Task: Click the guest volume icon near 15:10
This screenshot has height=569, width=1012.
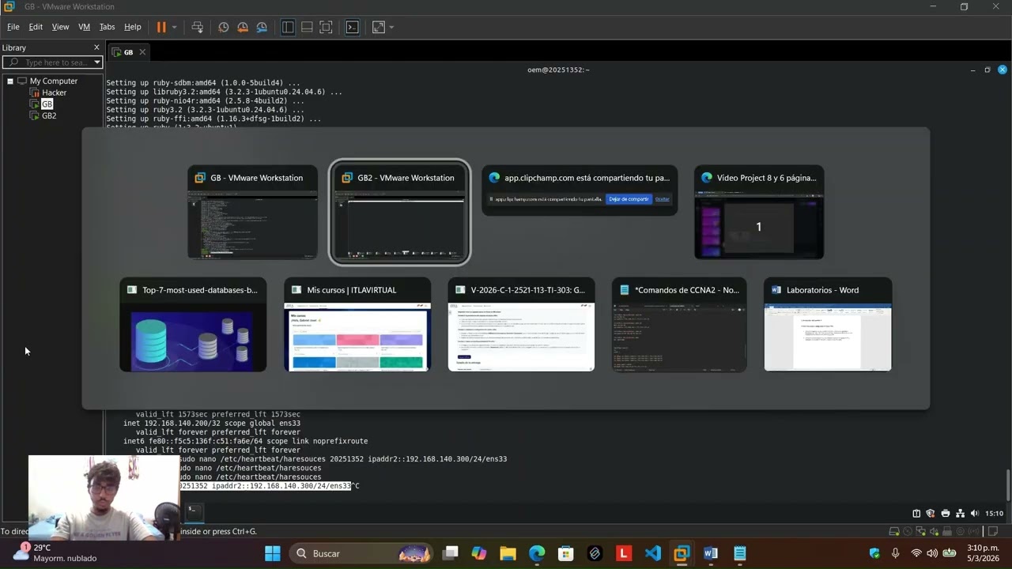Action: click(x=974, y=514)
